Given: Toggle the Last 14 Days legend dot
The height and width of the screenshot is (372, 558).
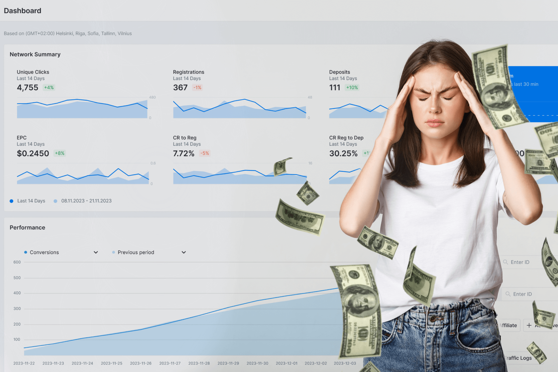Looking at the screenshot, I should (x=11, y=201).
